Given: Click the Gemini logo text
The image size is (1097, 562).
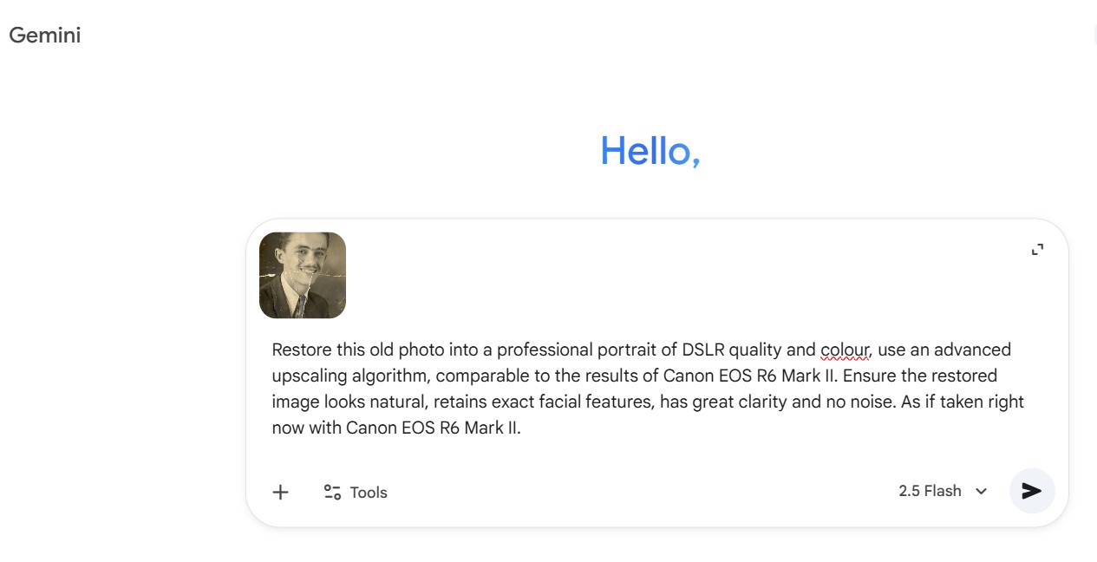Looking at the screenshot, I should point(44,36).
